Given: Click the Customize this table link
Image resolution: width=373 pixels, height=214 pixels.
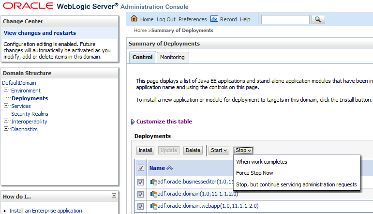Looking at the screenshot, I should (x=164, y=122).
